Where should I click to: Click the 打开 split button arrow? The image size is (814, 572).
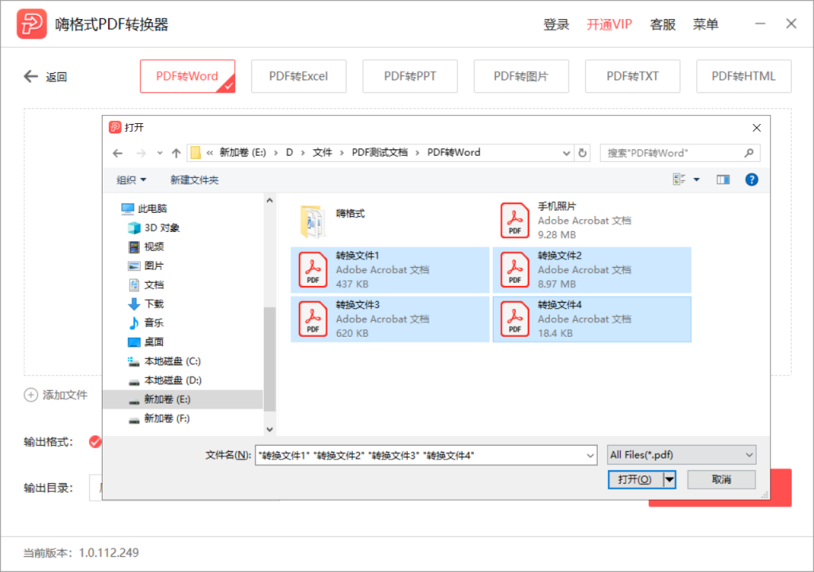[x=669, y=480]
